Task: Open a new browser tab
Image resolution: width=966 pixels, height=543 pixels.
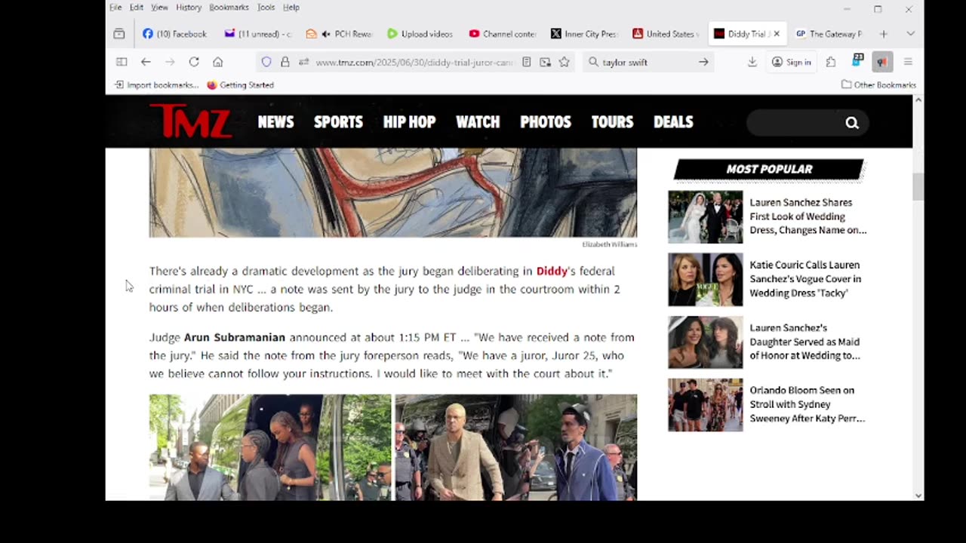Action: pyautogui.click(x=883, y=34)
